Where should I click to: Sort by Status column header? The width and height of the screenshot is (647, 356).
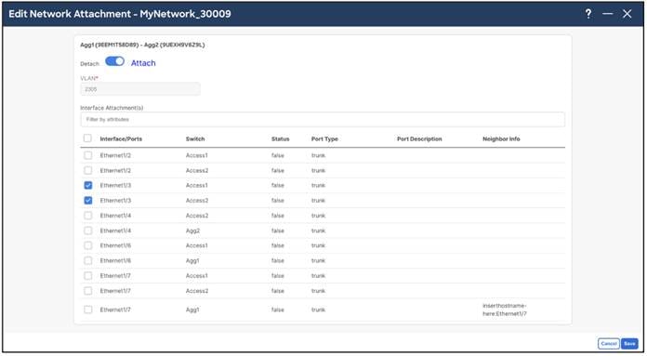281,139
